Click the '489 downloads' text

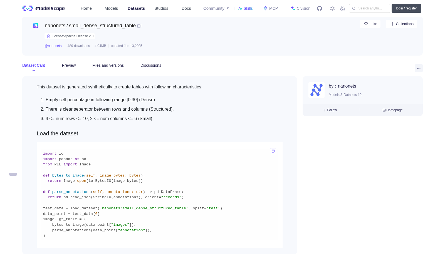point(79,46)
